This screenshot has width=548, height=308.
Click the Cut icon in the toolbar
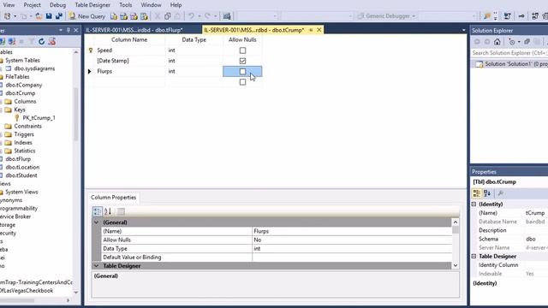[158, 16]
